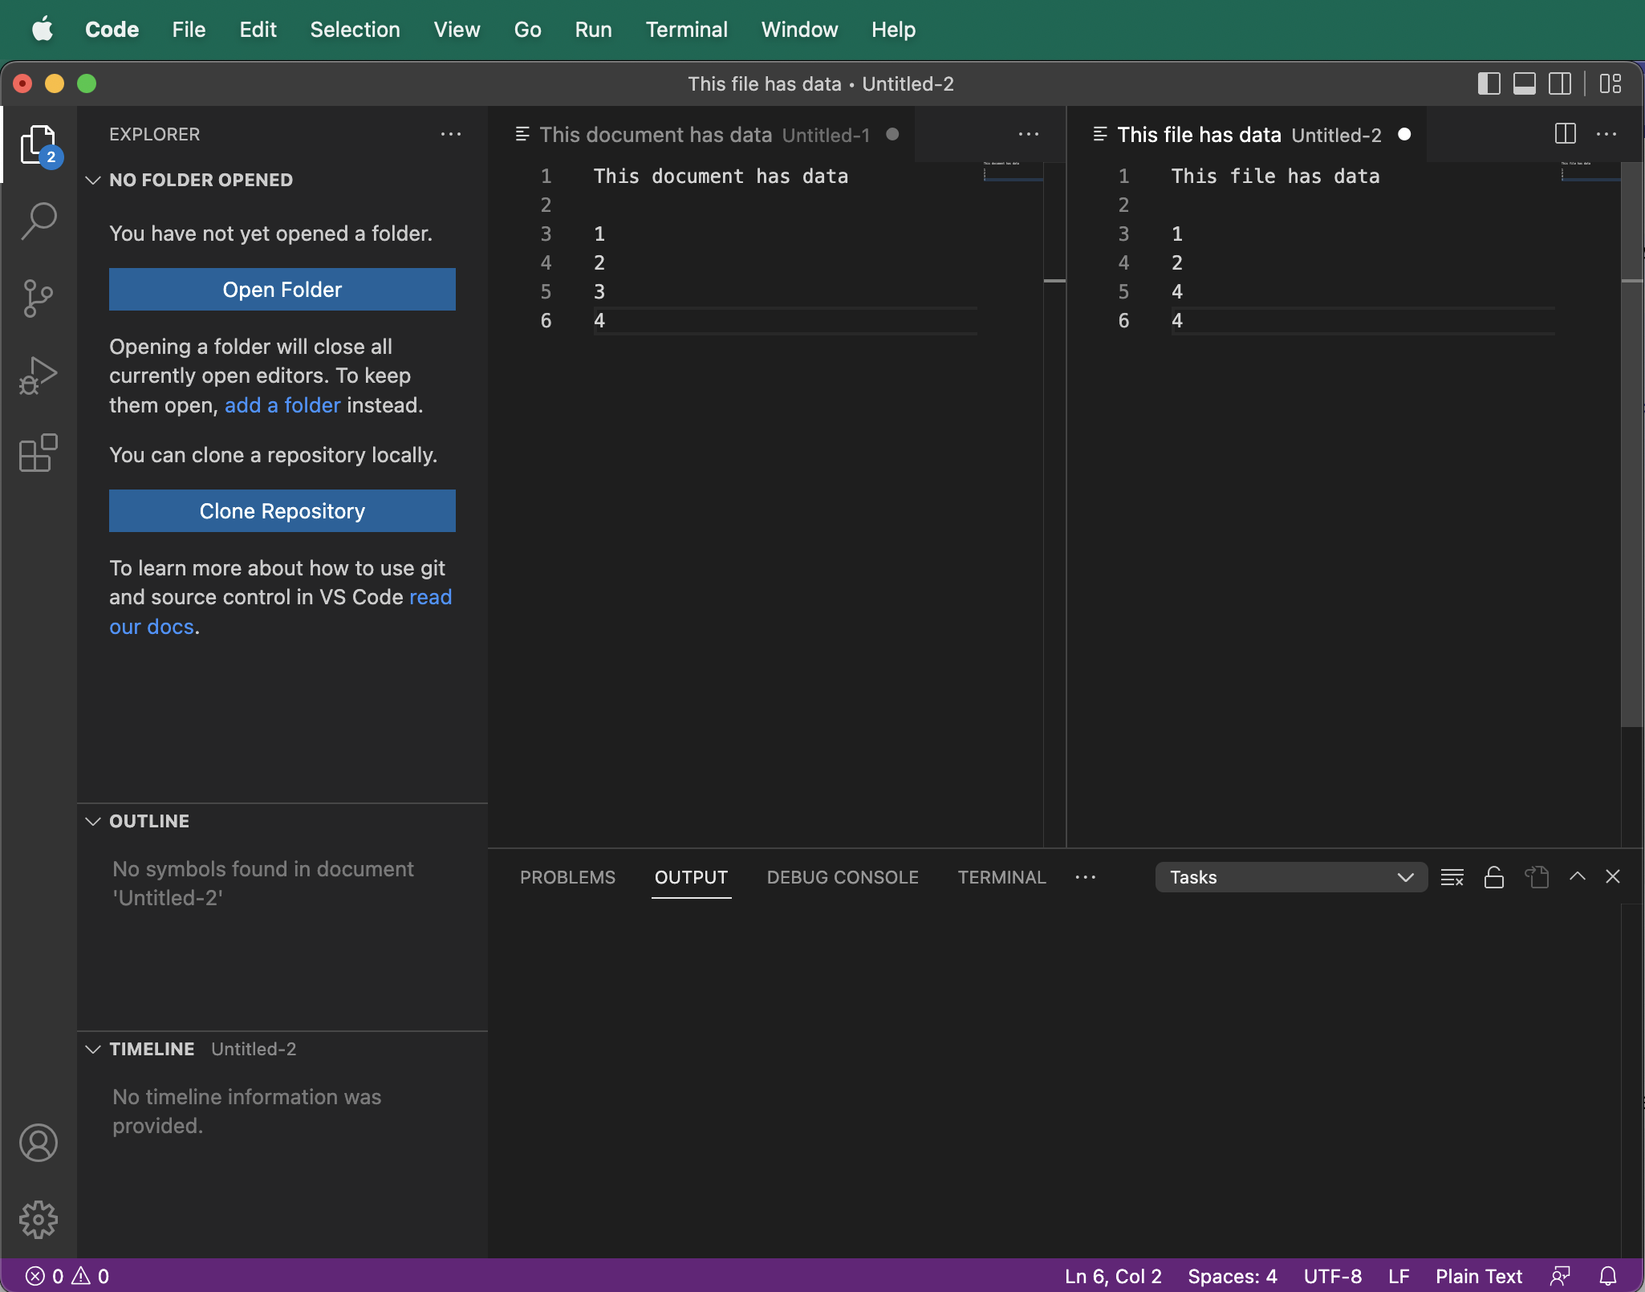Collapse the OUTLINE section
The width and height of the screenshot is (1645, 1292).
tap(91, 821)
